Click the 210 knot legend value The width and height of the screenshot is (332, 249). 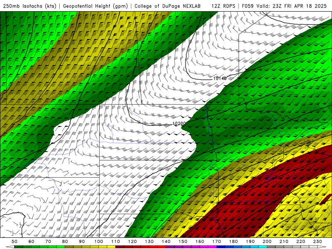(x=284, y=242)
